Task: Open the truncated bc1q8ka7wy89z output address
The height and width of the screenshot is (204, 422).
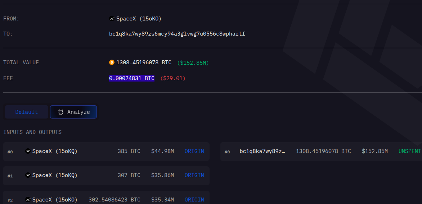Action: [x=262, y=151]
